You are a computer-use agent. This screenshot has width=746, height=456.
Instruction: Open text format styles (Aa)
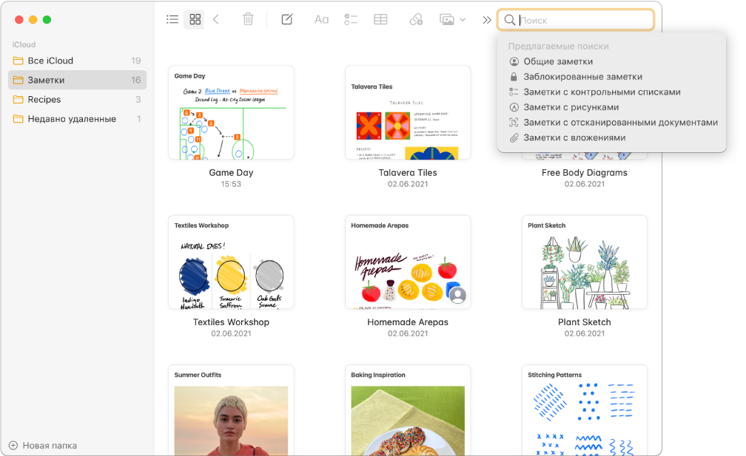tap(321, 20)
